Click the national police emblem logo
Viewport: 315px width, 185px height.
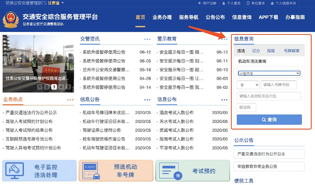click(x=11, y=20)
